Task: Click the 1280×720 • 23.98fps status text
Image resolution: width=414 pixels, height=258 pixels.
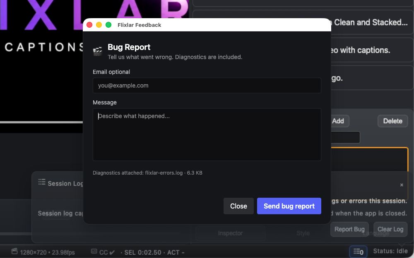Action: tap(48, 253)
